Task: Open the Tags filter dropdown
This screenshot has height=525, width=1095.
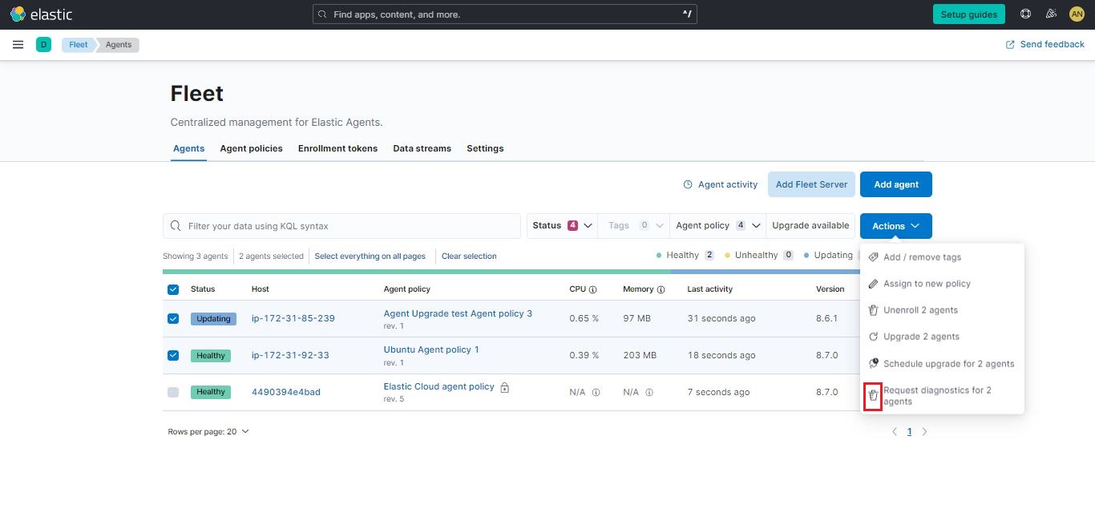Action: (x=633, y=225)
